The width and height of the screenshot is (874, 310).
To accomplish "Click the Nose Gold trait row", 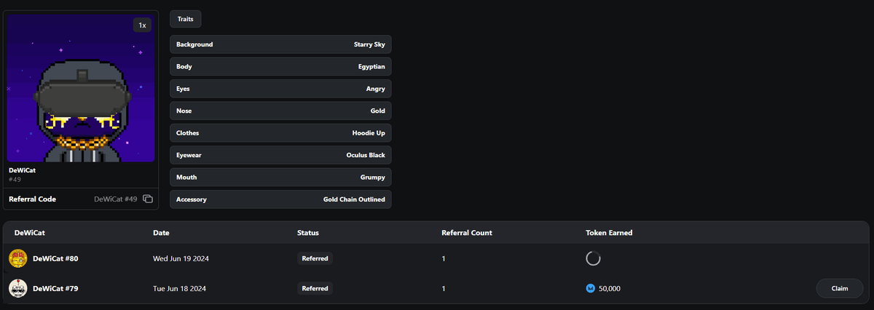I will coord(280,111).
